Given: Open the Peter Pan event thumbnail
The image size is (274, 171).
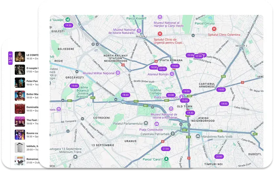Looking at the screenshot, I should click(x=20, y=82).
